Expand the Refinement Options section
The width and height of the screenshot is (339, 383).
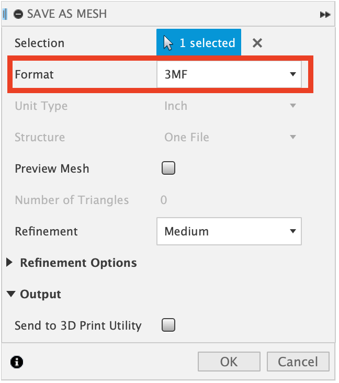9,263
